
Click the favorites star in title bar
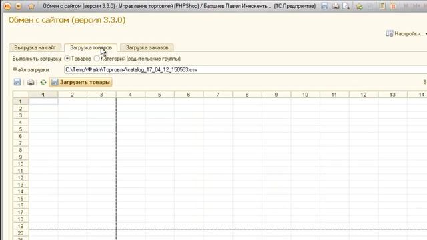point(31,6)
